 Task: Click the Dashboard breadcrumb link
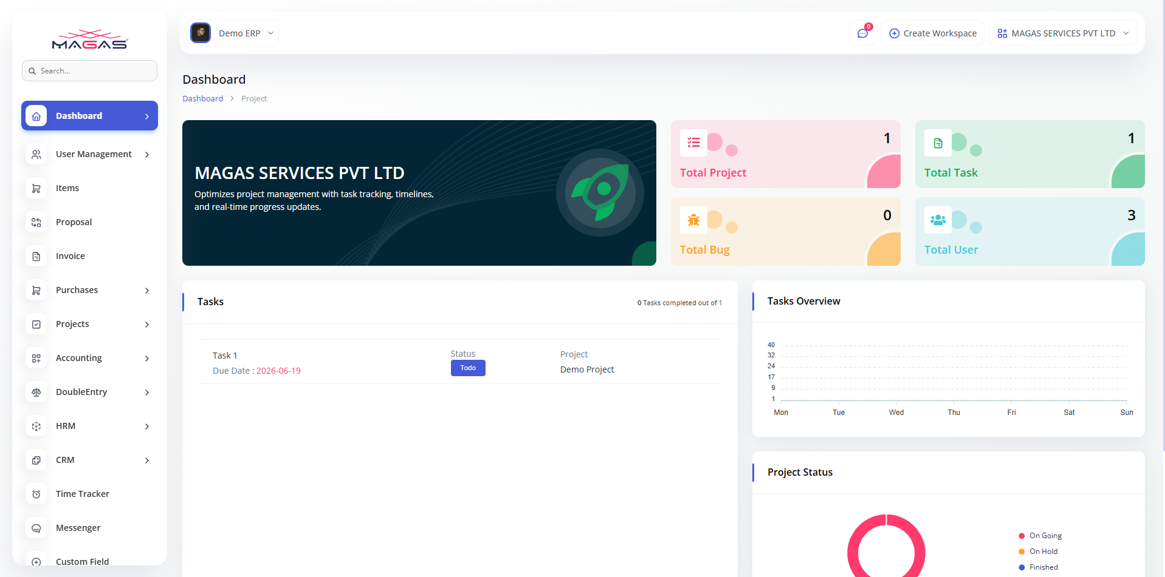pos(202,99)
